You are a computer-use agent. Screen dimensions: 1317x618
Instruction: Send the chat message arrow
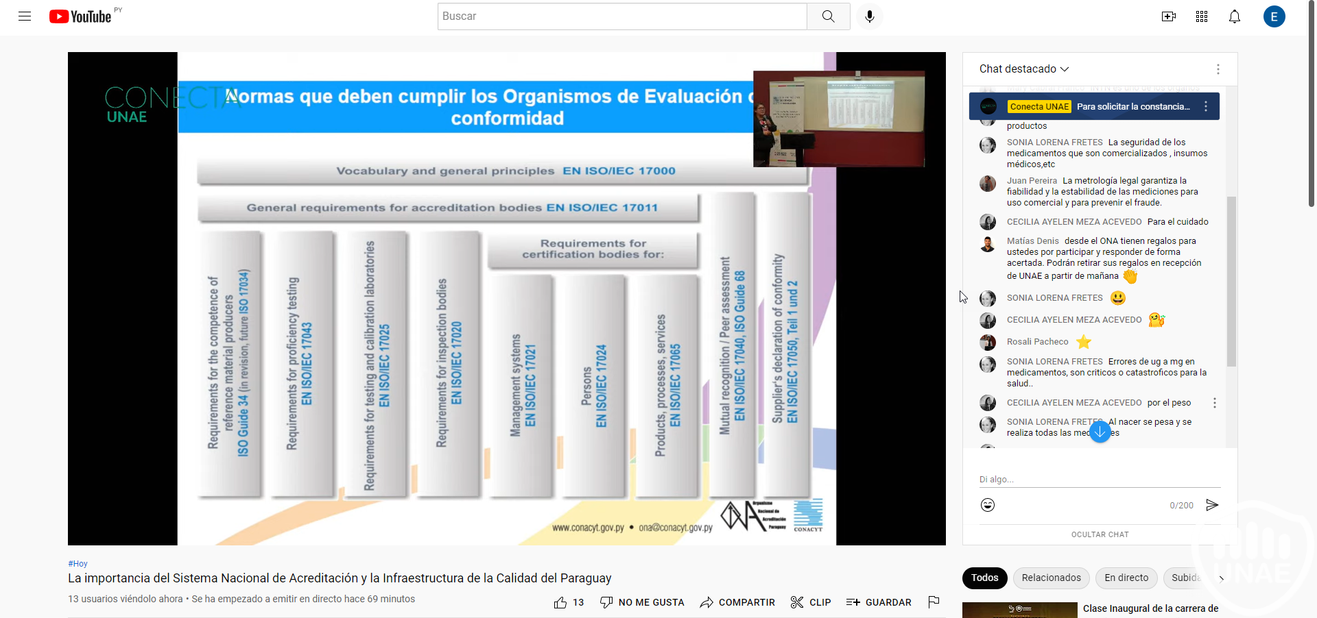pyautogui.click(x=1212, y=505)
